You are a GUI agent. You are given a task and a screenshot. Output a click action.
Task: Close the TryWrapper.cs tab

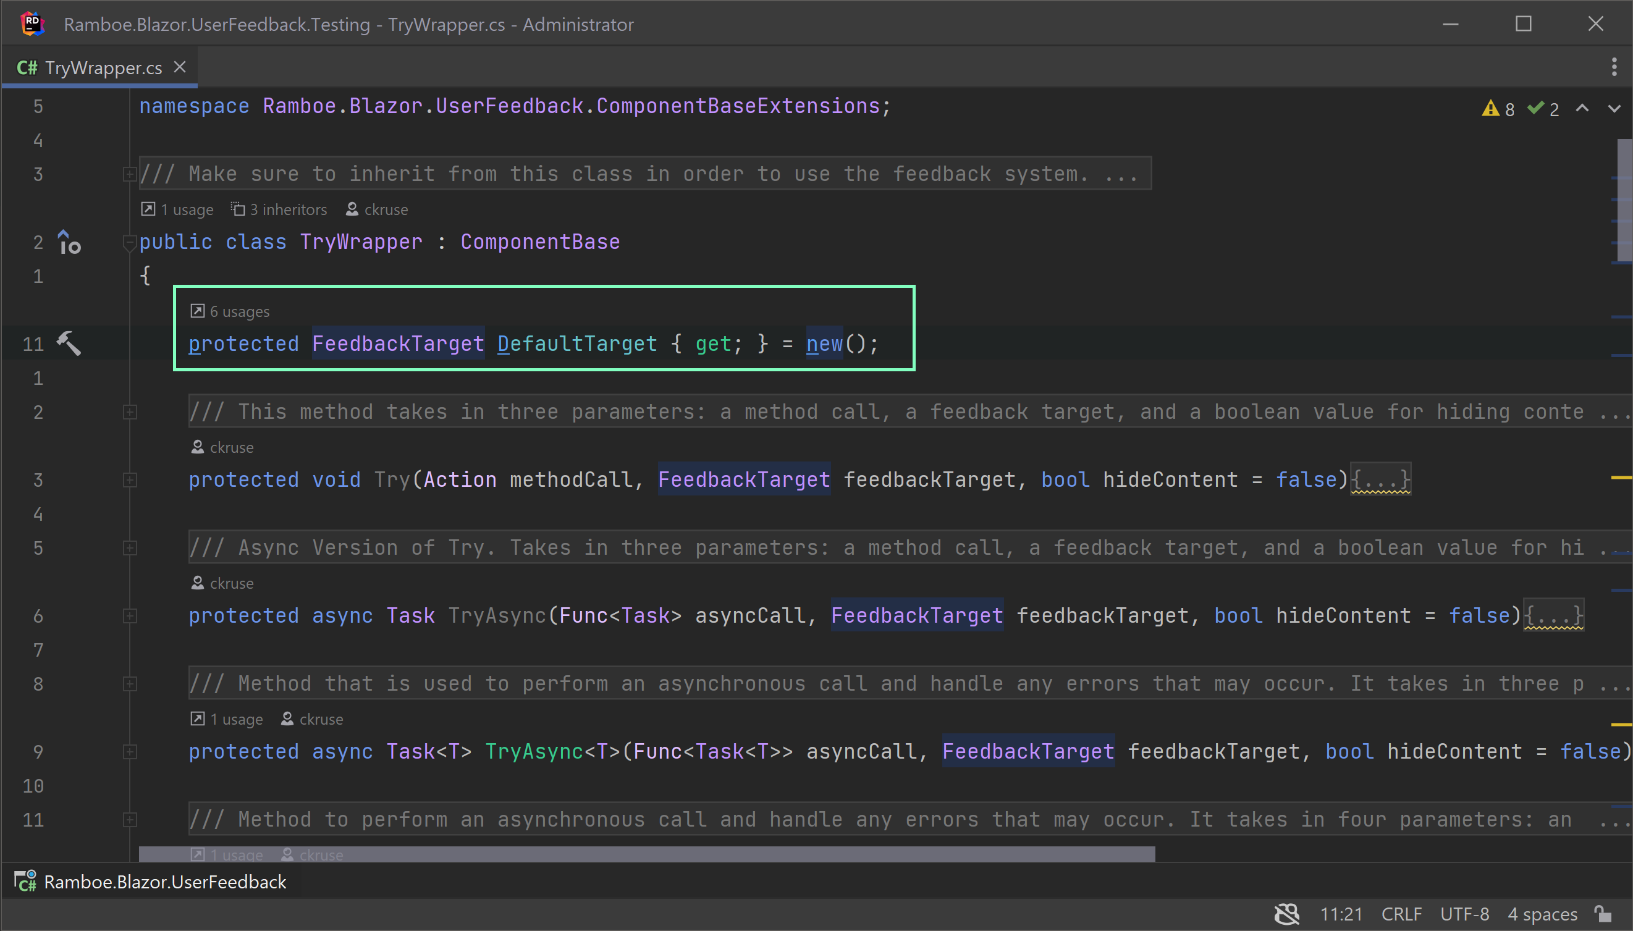click(180, 67)
